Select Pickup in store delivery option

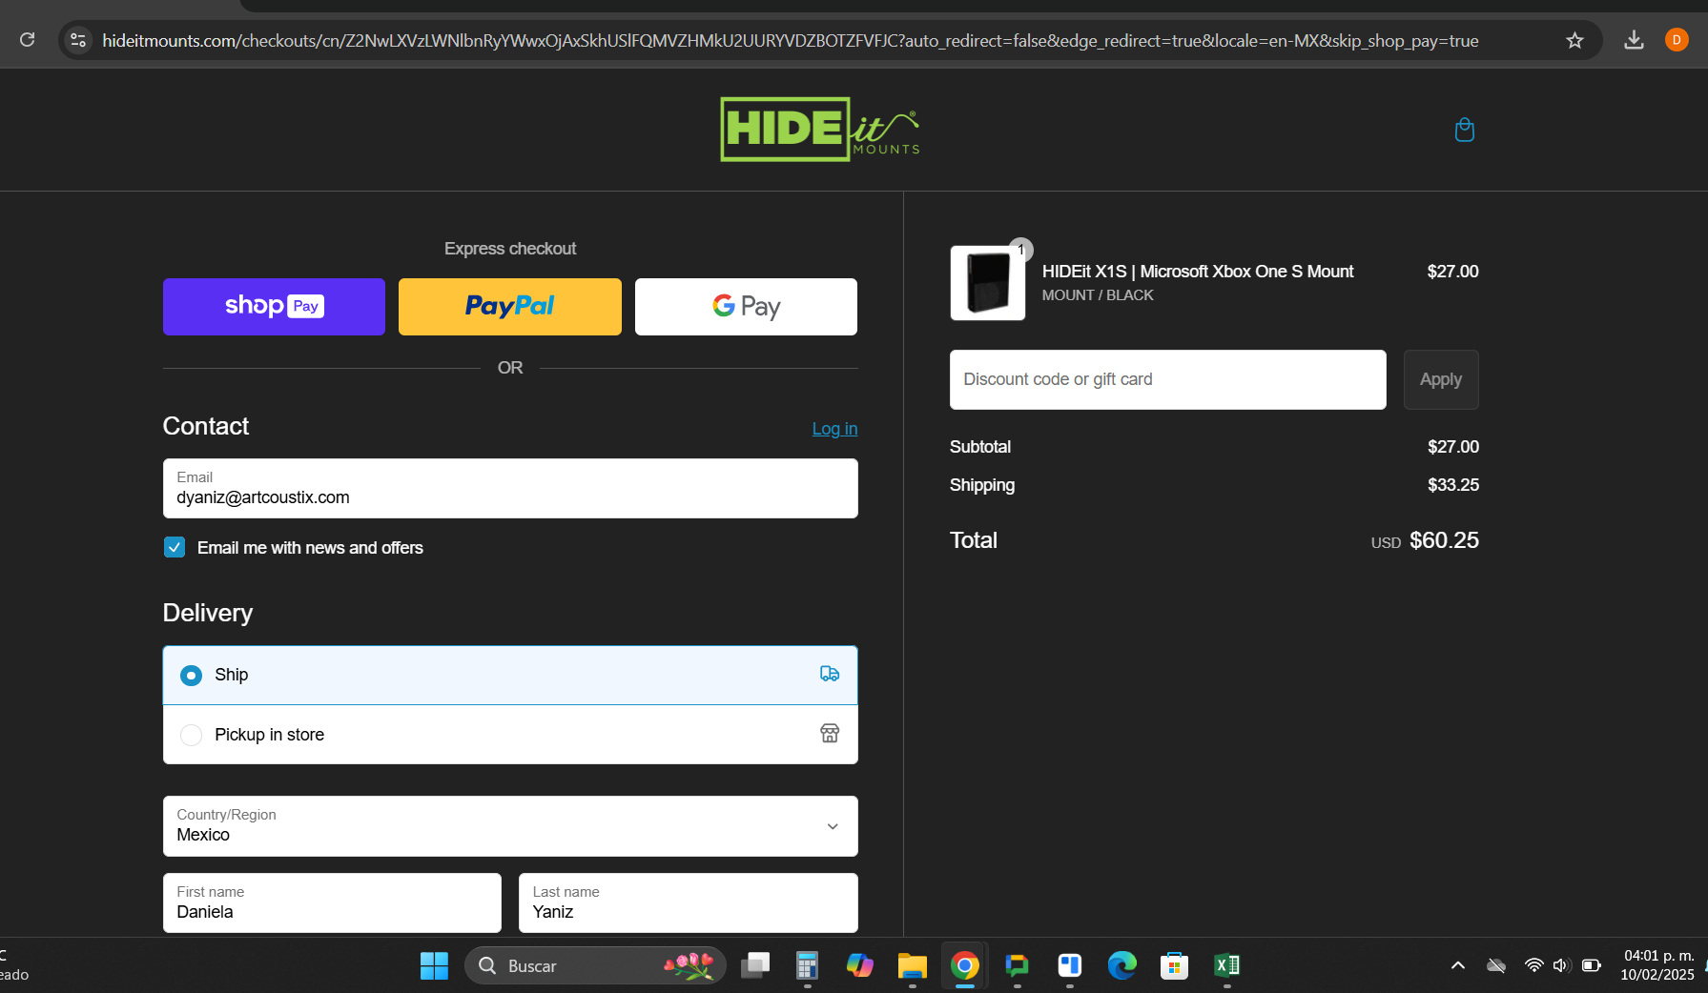510,734
